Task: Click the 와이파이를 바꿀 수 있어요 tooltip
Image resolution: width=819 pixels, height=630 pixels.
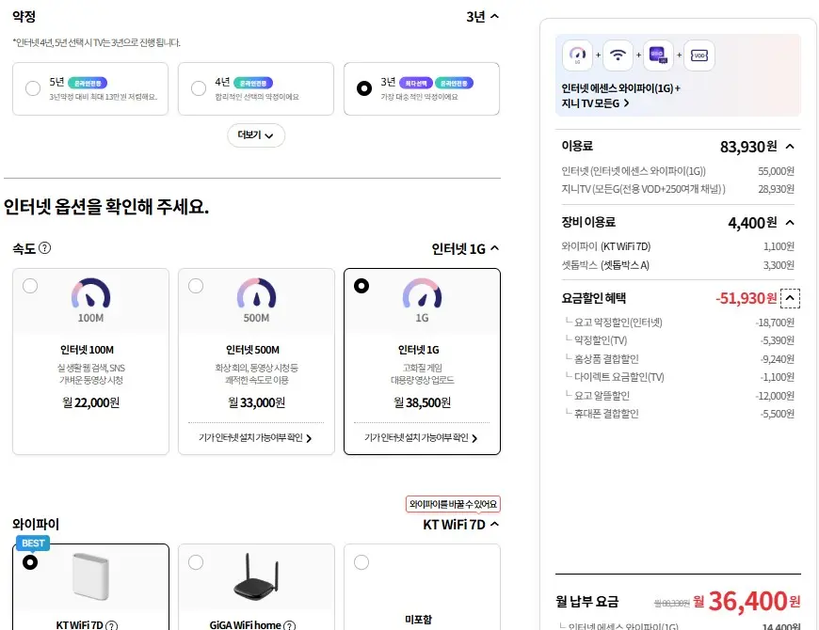Action: coord(453,504)
